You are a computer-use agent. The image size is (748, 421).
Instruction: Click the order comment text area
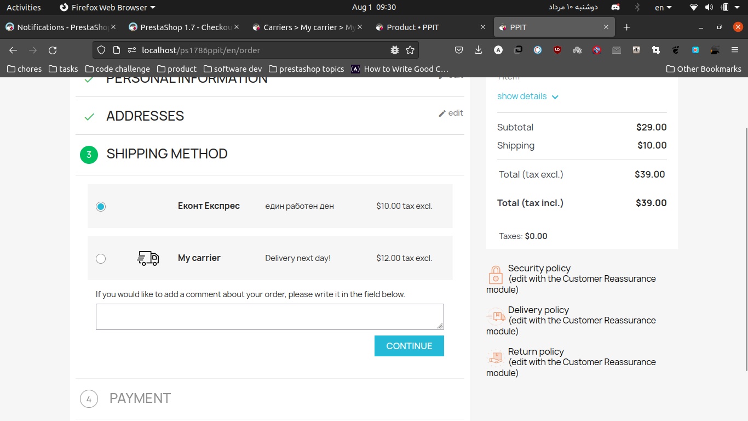click(x=270, y=317)
